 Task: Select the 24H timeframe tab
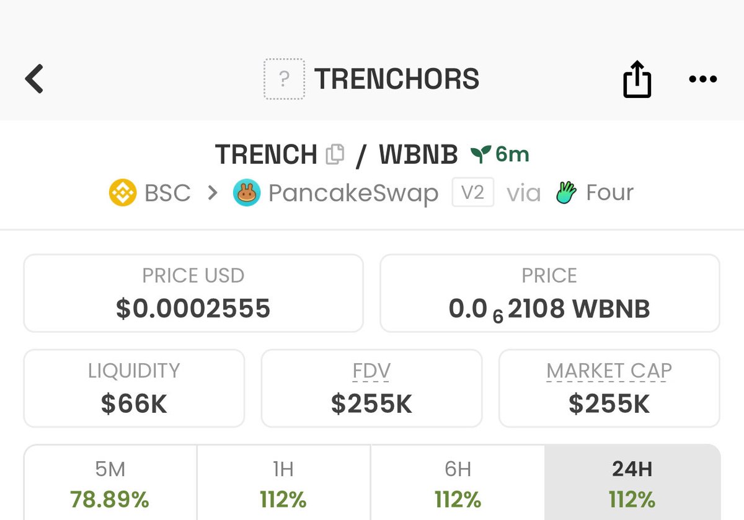(632, 483)
